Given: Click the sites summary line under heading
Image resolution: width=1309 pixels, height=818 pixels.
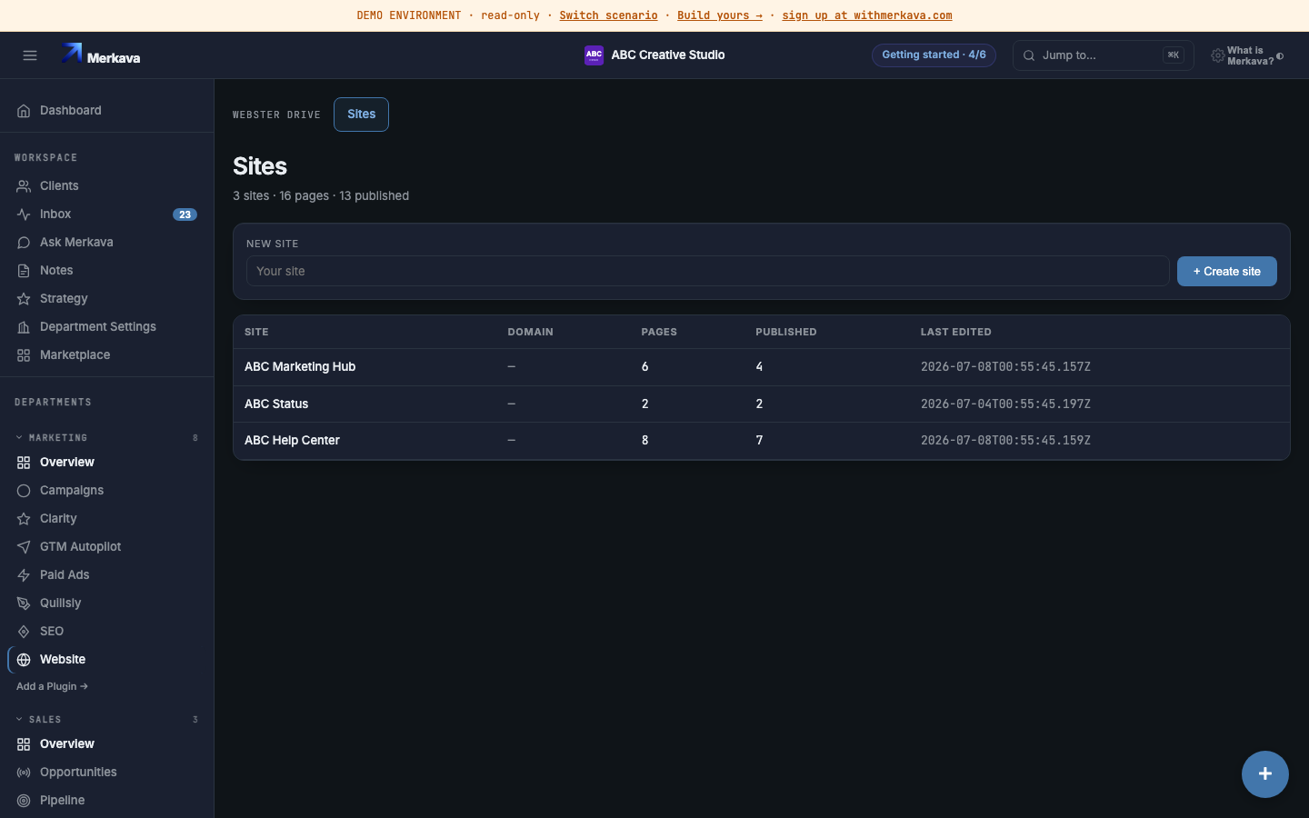Looking at the screenshot, I should coord(321,195).
